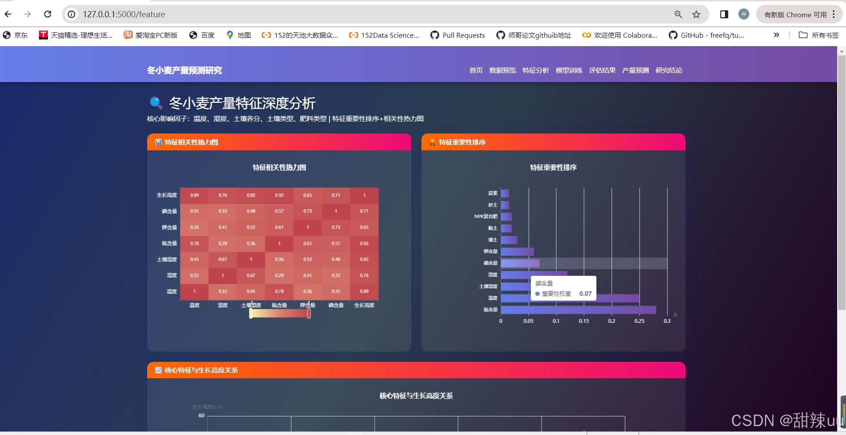Open GitHub - freefq bookmark

706,35
